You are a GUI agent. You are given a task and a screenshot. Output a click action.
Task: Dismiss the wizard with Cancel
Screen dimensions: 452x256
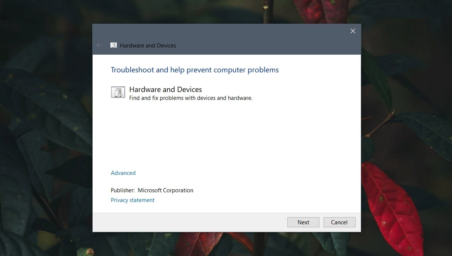pyautogui.click(x=339, y=222)
